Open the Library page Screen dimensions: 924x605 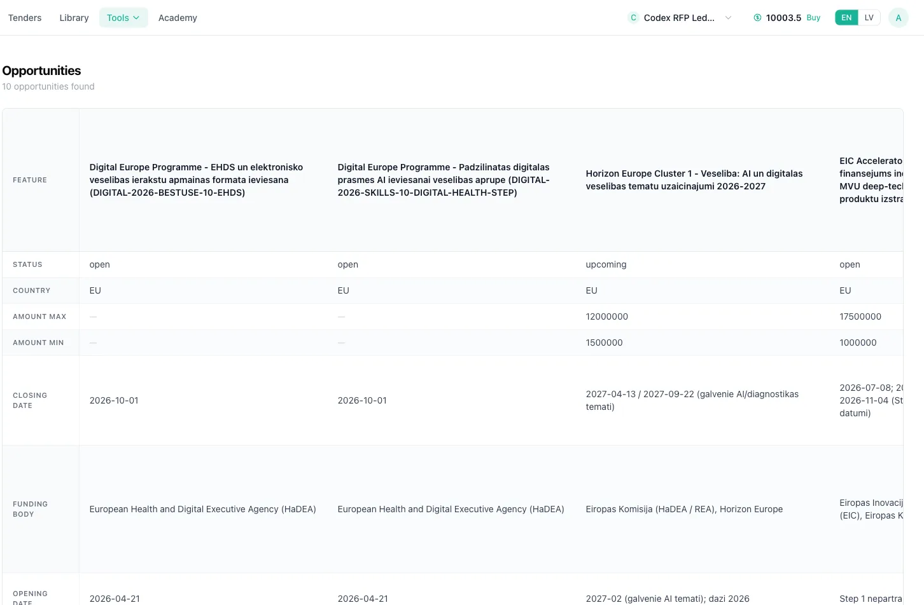(x=74, y=18)
